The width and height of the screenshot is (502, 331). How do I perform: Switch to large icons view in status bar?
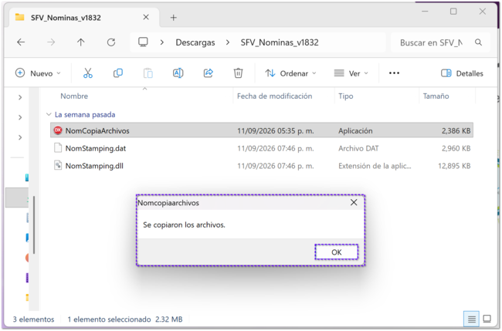tap(487, 319)
